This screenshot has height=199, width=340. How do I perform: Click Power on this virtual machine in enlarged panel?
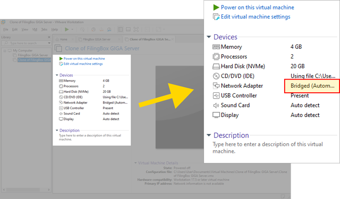pos(257,7)
